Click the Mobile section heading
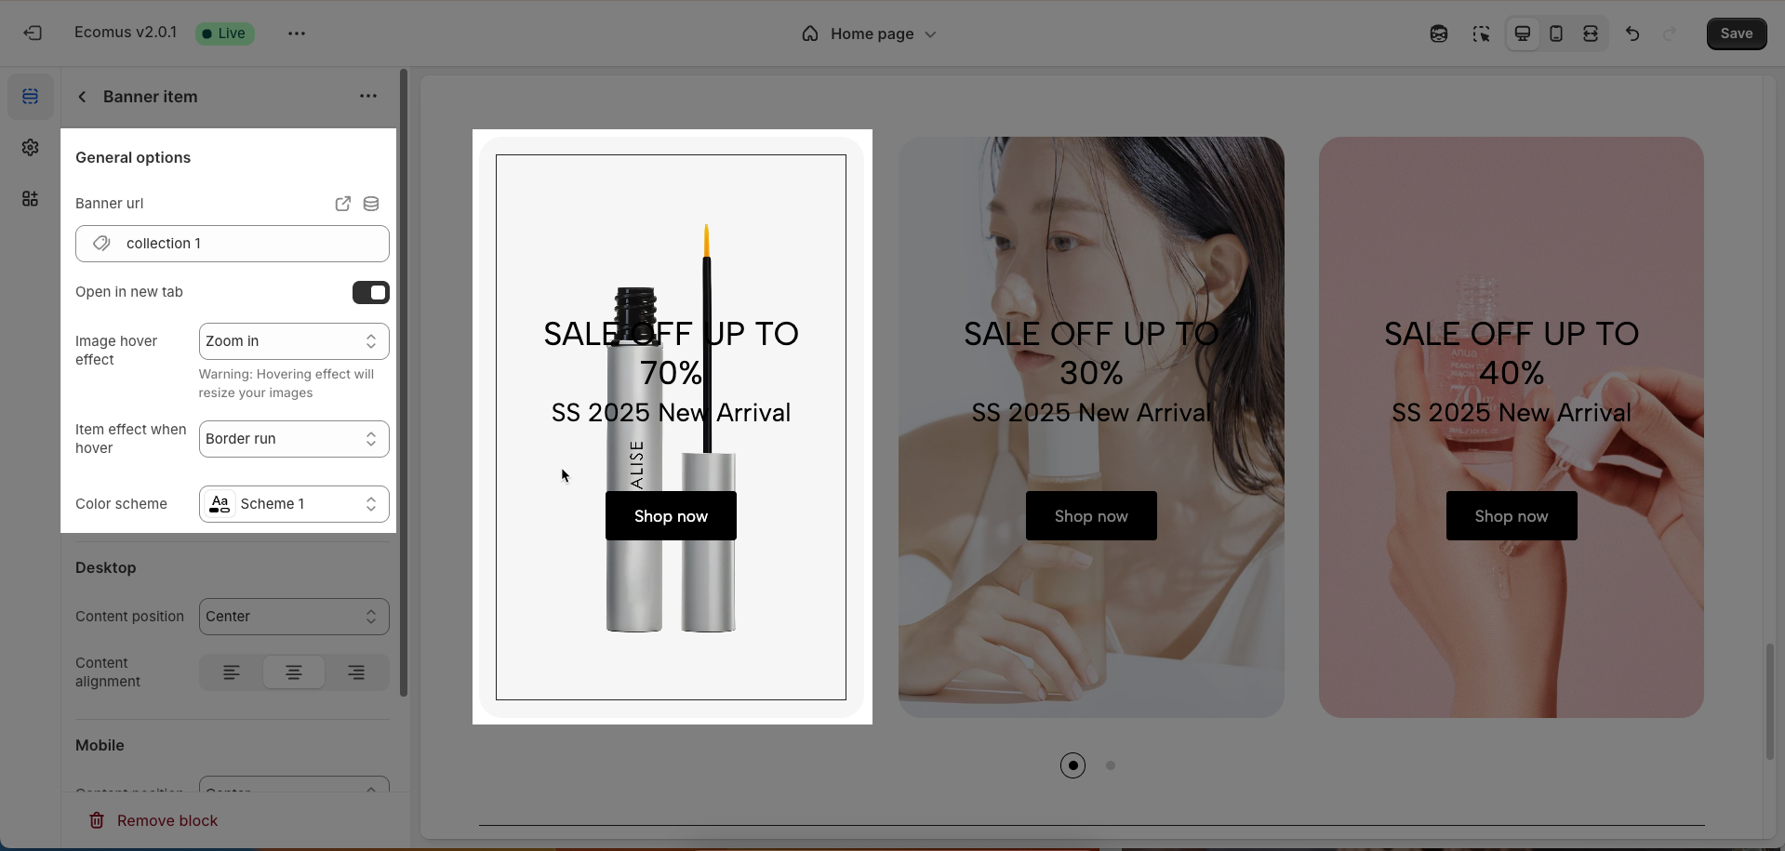 [x=100, y=746]
